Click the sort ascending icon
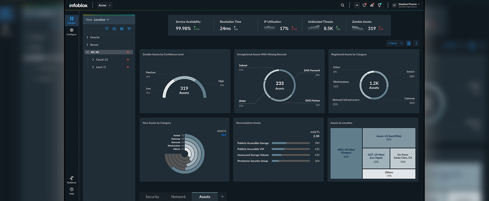This screenshot has width=489, height=201. tap(129, 29)
